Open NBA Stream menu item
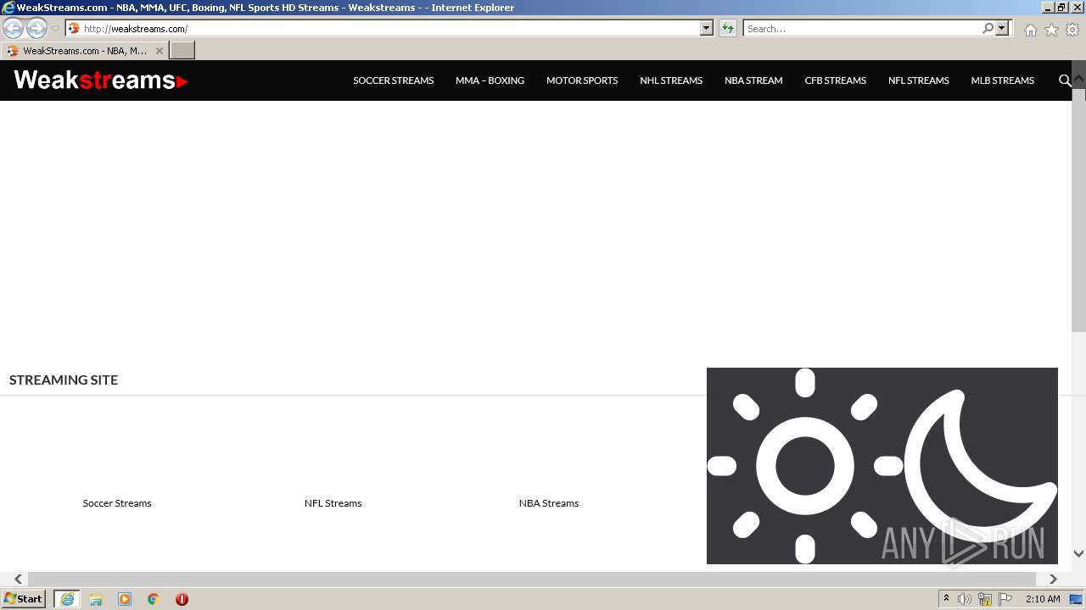The width and height of the screenshot is (1086, 610). (753, 80)
